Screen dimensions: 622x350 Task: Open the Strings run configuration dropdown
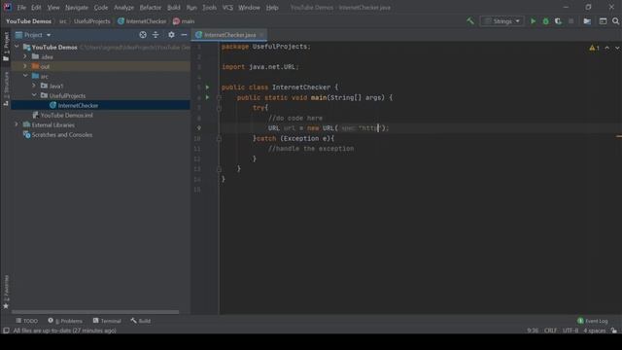tap(501, 21)
